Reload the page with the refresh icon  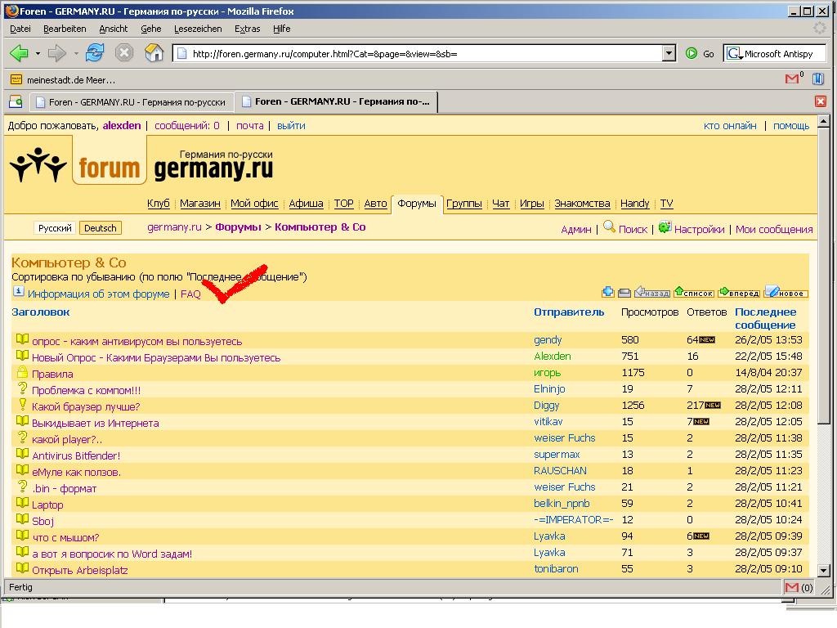pos(95,53)
